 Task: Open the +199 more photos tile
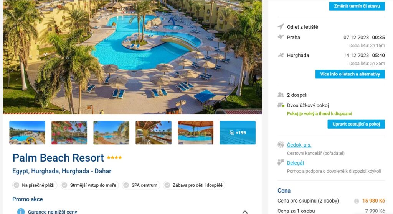(238, 132)
